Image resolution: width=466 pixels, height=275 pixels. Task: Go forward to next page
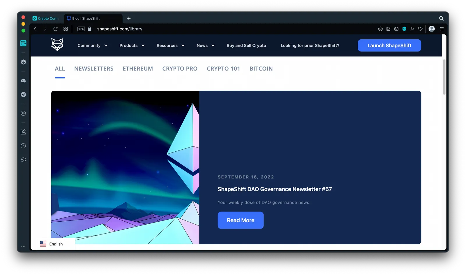pos(45,29)
